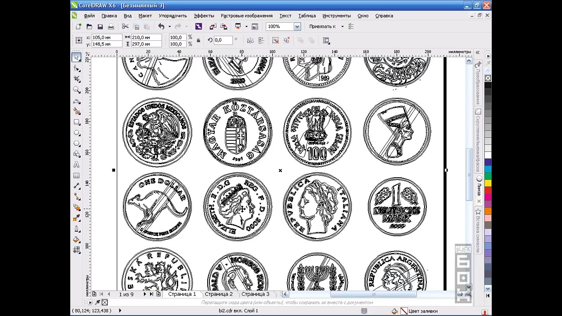Screen dimensions: 562x316
Task: Open a file with folder icon
Action: [90, 27]
